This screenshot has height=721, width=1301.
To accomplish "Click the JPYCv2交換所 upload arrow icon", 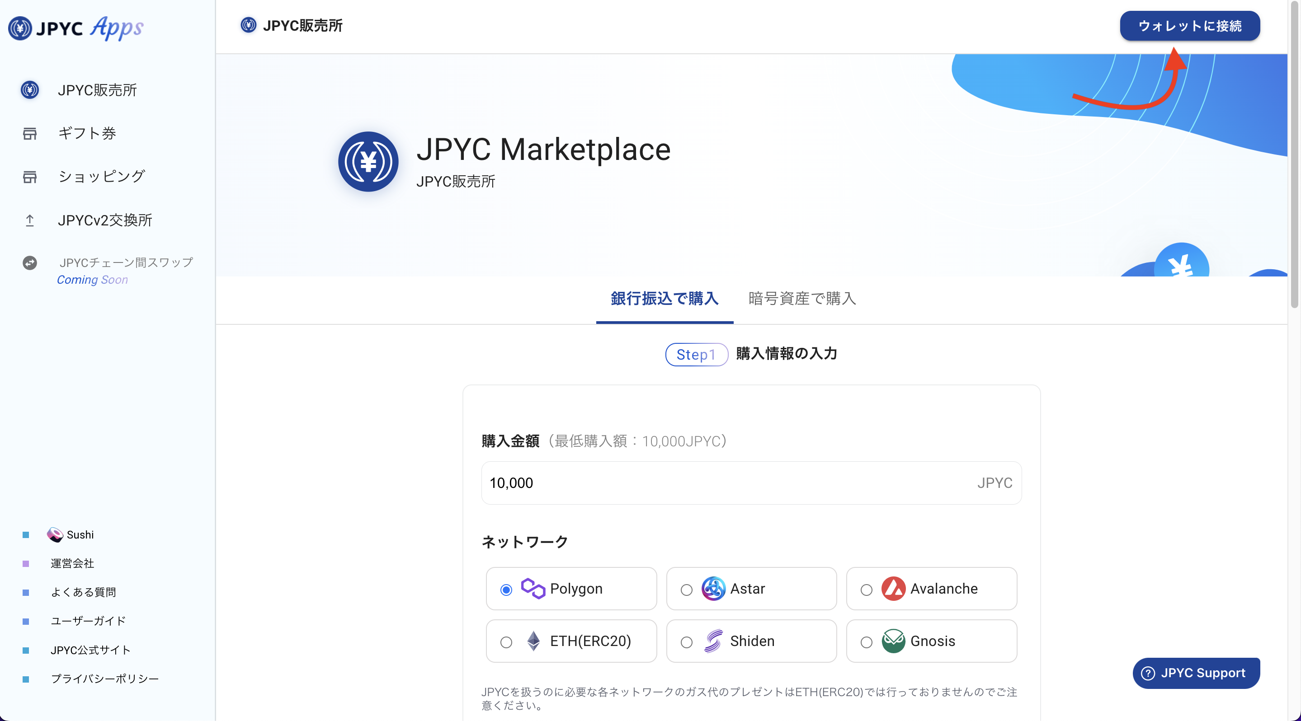I will 30,220.
